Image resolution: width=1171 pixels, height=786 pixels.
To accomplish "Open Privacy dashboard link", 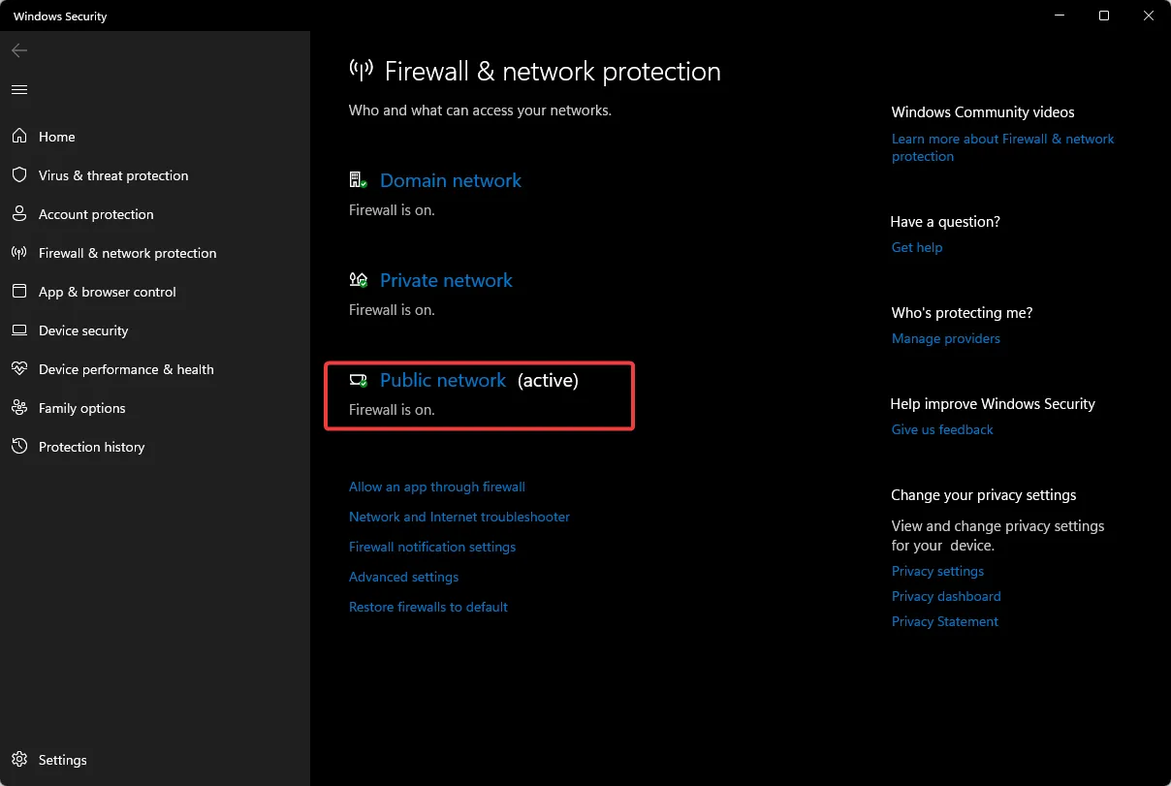I will click(x=946, y=596).
